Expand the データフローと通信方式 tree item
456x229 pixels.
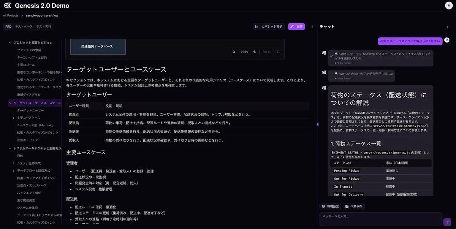tap(14, 171)
